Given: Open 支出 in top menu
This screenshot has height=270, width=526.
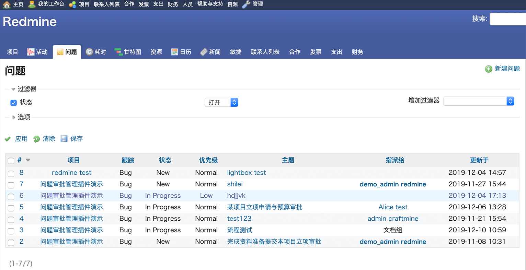Looking at the screenshot, I should click(158, 4).
